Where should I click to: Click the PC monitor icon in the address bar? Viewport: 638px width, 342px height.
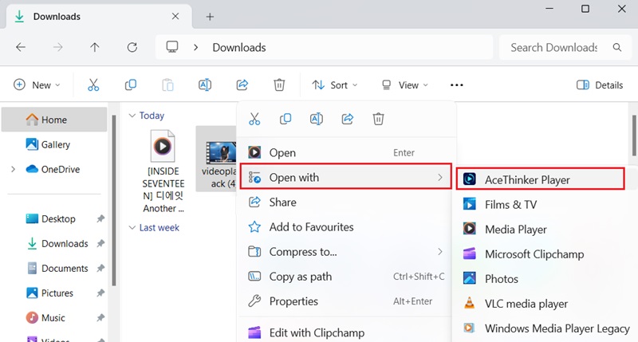pyautogui.click(x=172, y=47)
